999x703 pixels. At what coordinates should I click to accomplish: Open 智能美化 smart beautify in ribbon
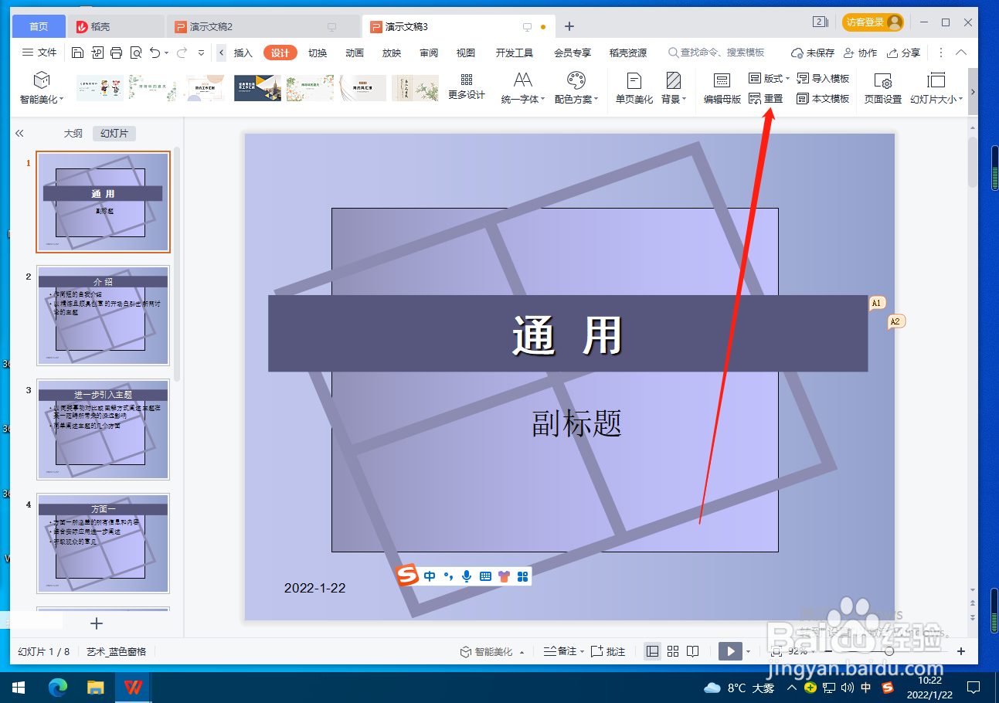[x=42, y=88]
